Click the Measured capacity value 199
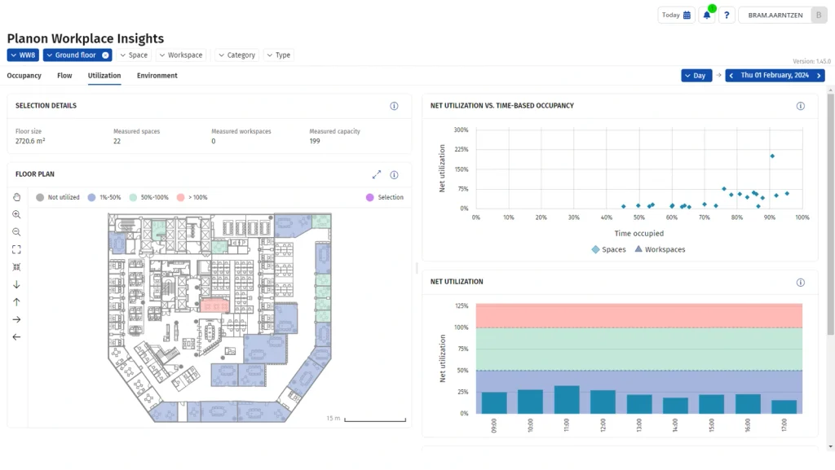The height and width of the screenshot is (470, 835). [x=315, y=142]
